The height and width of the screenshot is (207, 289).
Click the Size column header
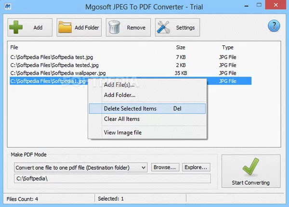181,47
